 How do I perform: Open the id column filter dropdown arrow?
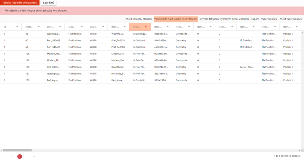(17, 27)
